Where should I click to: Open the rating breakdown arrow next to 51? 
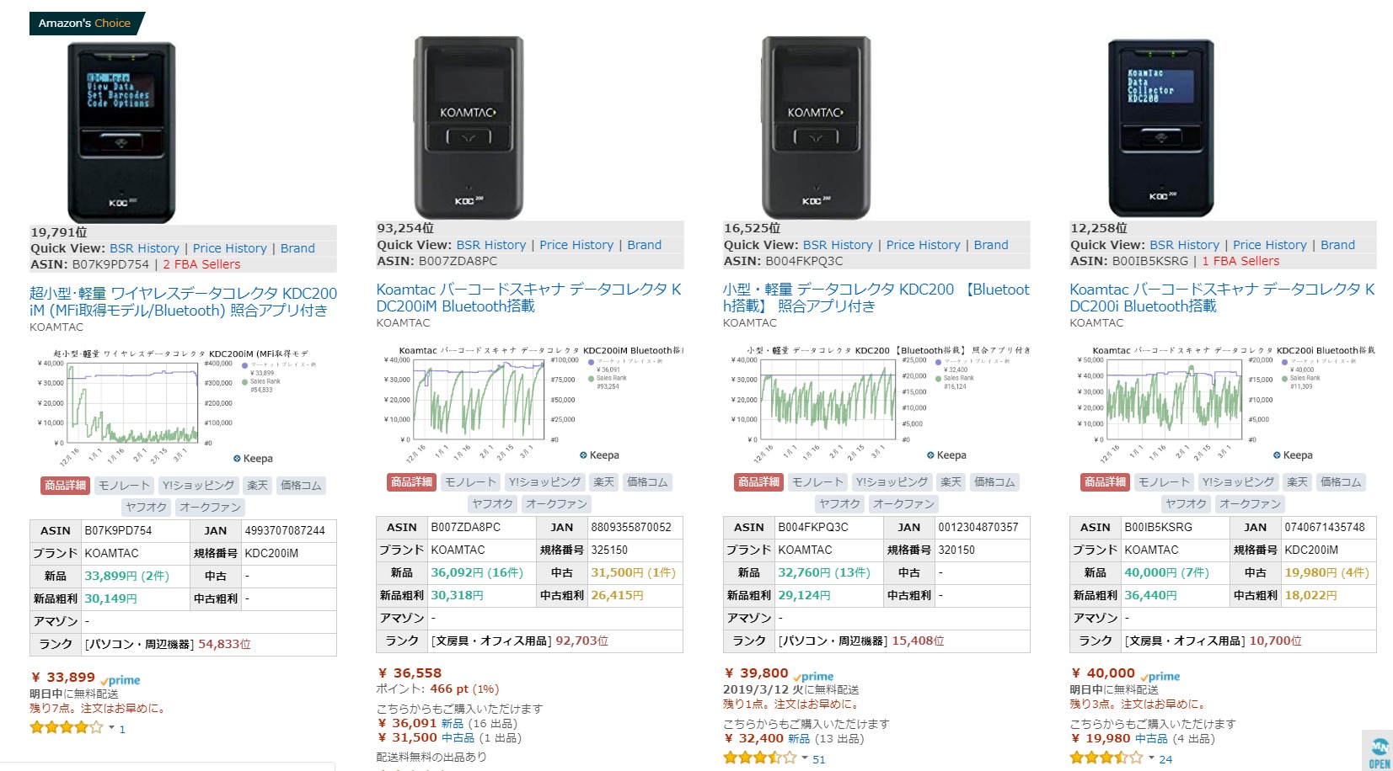pyautogui.click(x=805, y=758)
